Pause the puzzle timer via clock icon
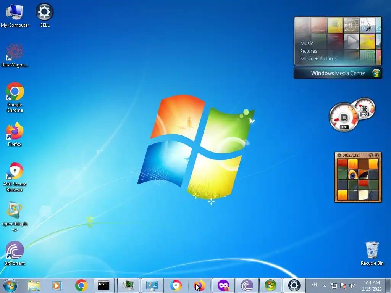Screen dimensions: 391x293 click(339, 155)
